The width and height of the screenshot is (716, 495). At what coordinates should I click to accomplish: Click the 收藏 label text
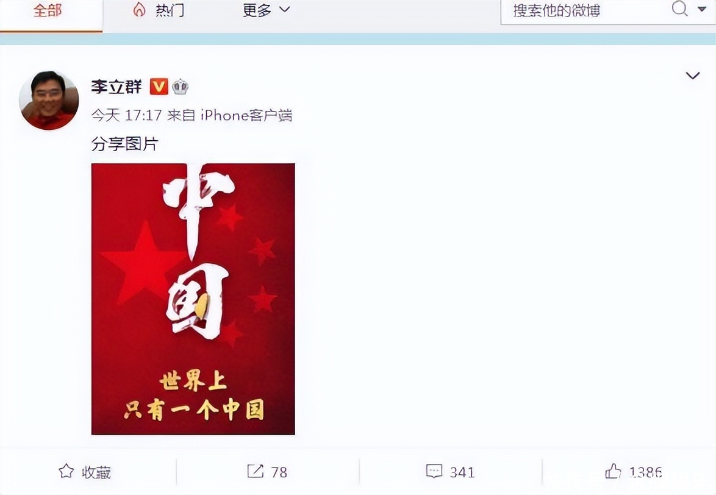coord(96,472)
